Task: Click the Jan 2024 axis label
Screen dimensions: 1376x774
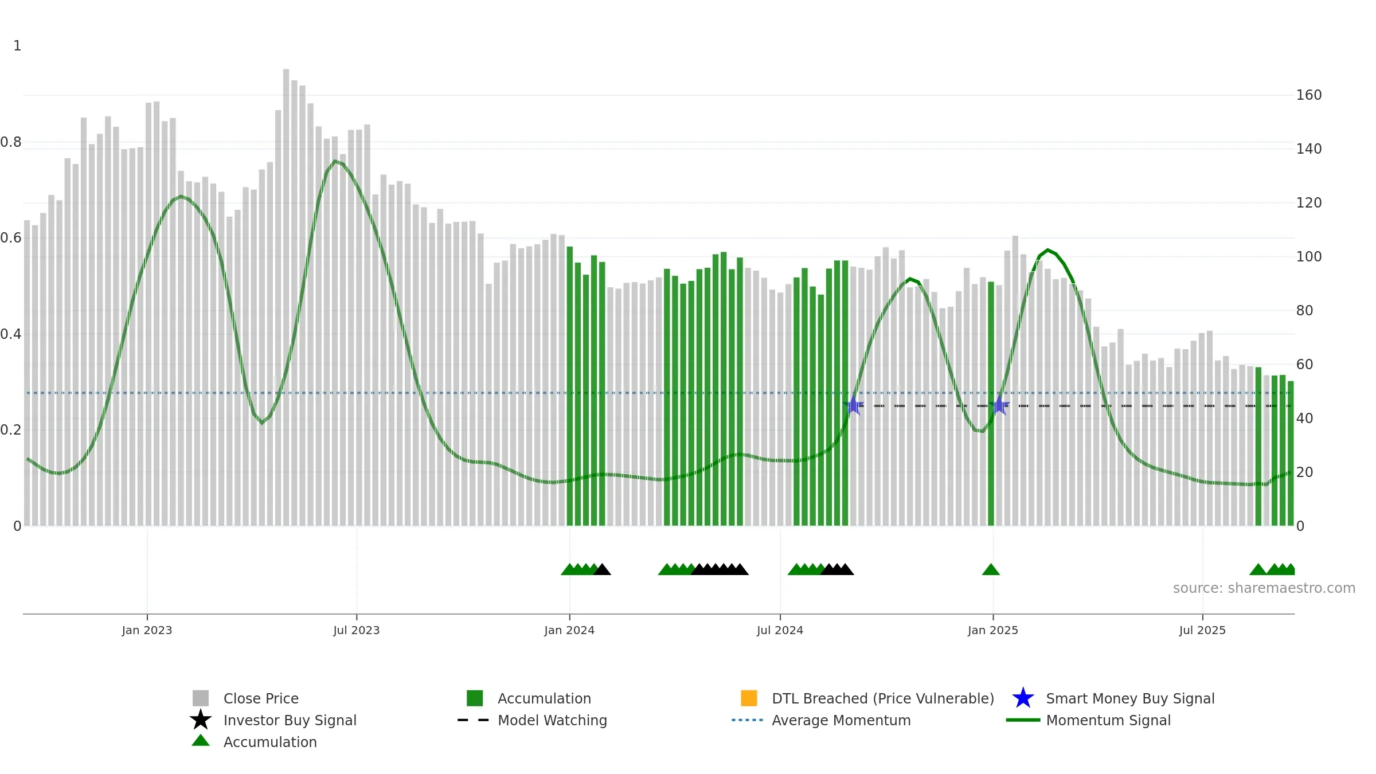Action: pyautogui.click(x=569, y=631)
